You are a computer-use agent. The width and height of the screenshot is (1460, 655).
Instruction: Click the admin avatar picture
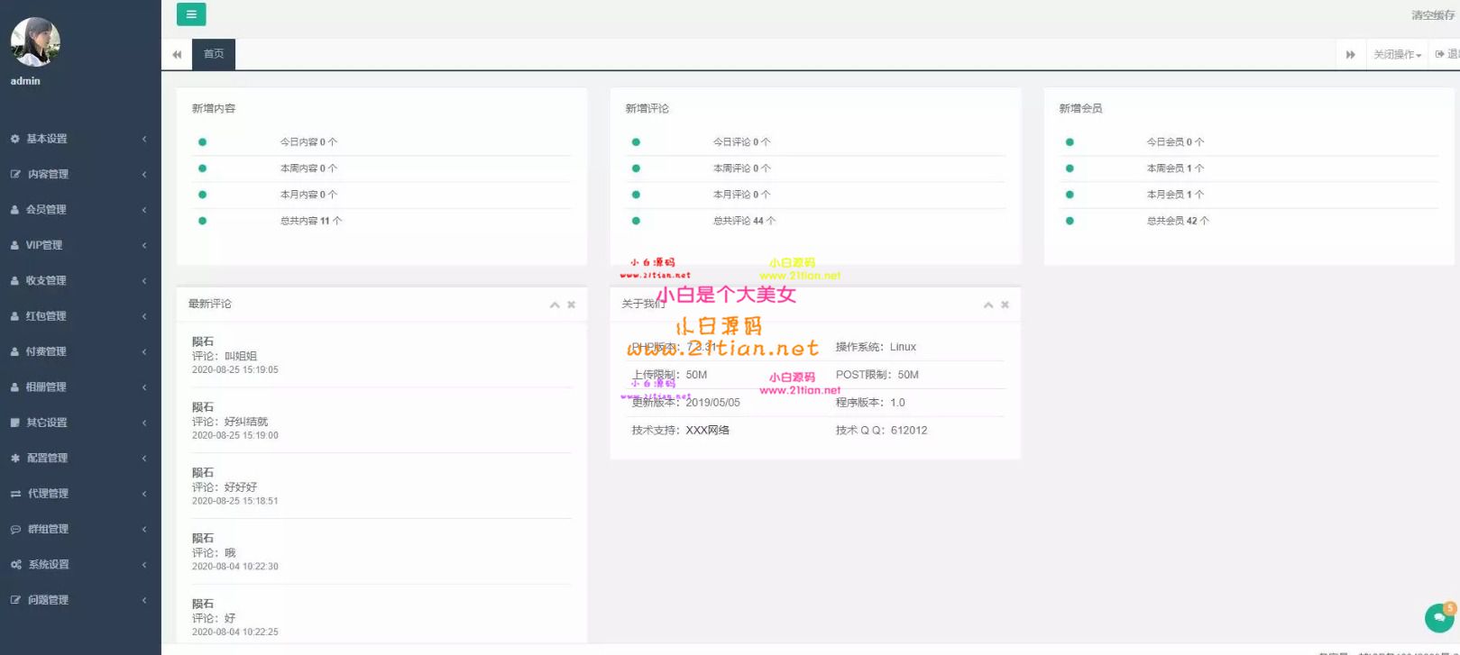[x=35, y=42]
